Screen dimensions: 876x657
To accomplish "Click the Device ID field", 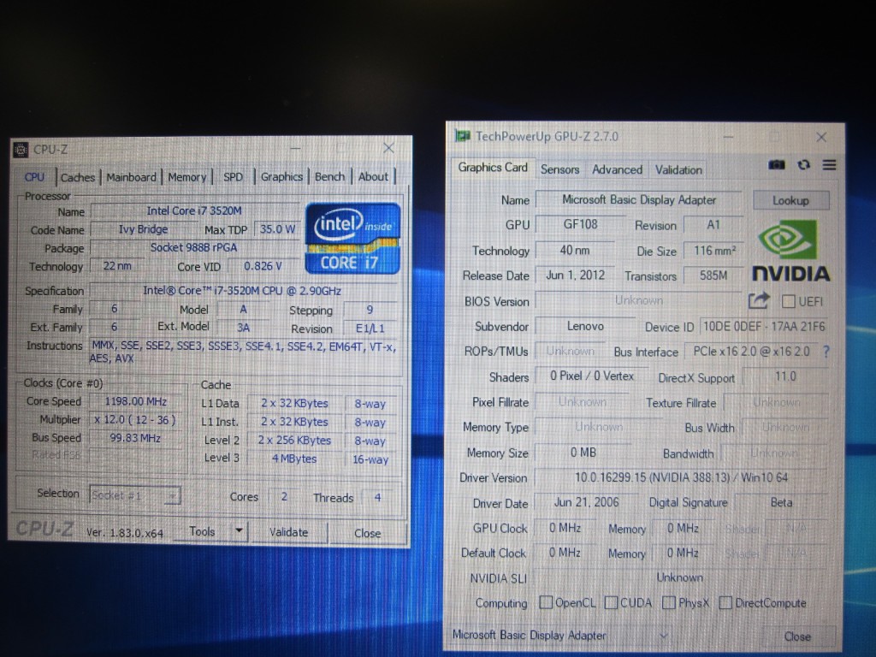I will click(764, 326).
